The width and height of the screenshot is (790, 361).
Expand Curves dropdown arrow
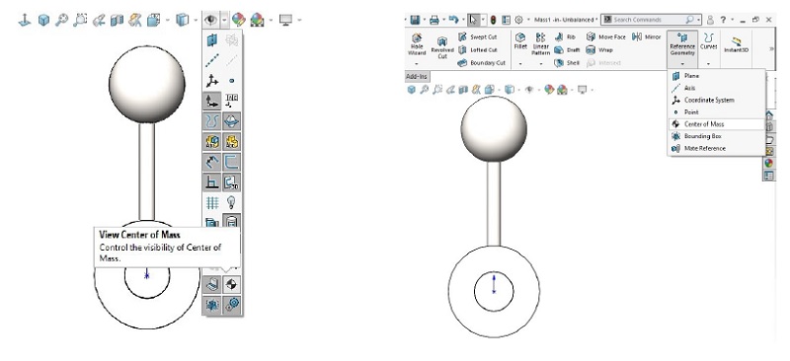708,63
